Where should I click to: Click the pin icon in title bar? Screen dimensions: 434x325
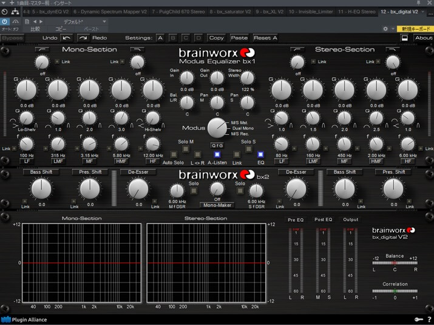point(418,3)
